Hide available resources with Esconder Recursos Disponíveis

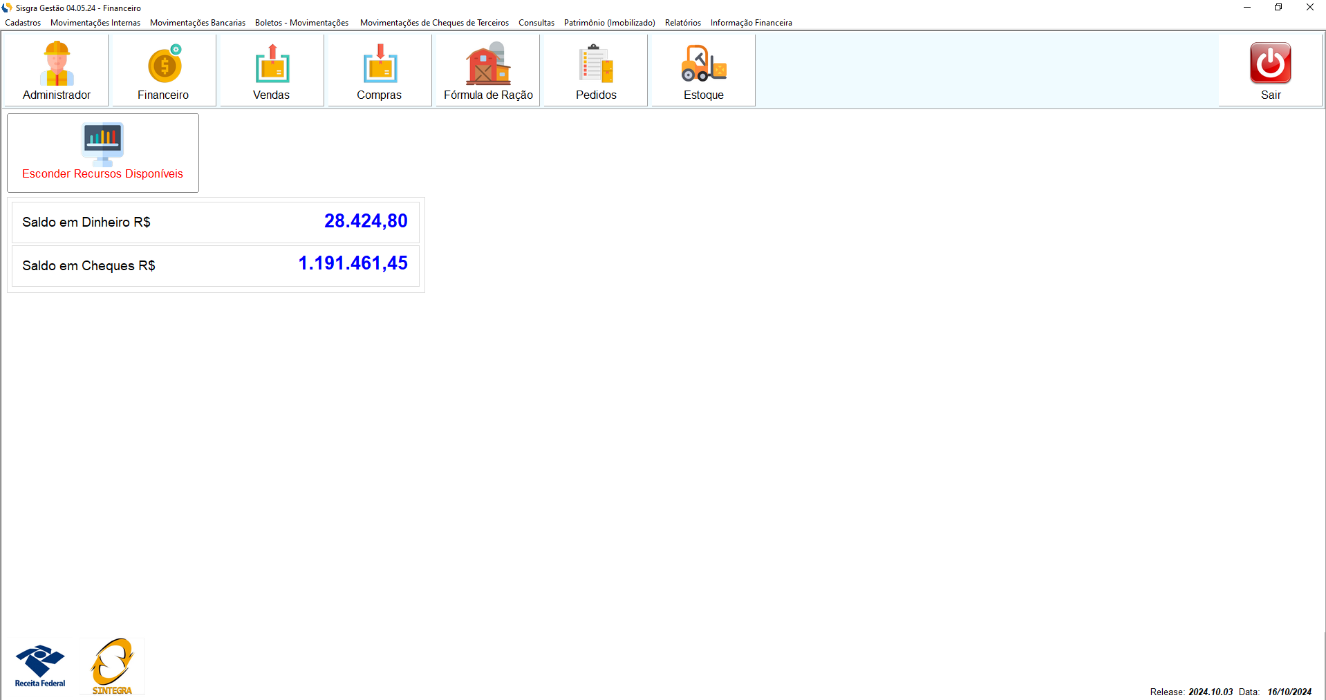pos(103,153)
